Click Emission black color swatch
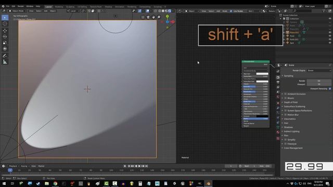Image resolution: width=333 pixels, height=187 pixels. pos(262,116)
